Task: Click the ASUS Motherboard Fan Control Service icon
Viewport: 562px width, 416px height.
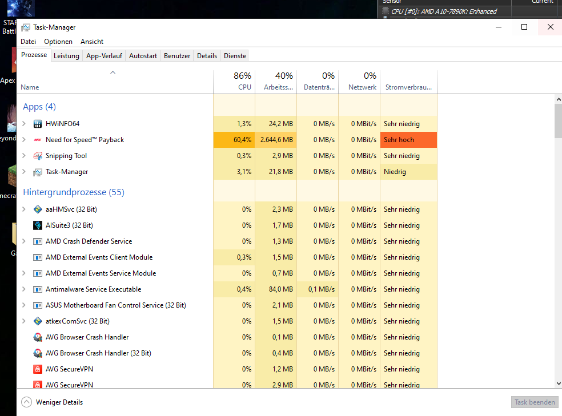Action: (38, 305)
